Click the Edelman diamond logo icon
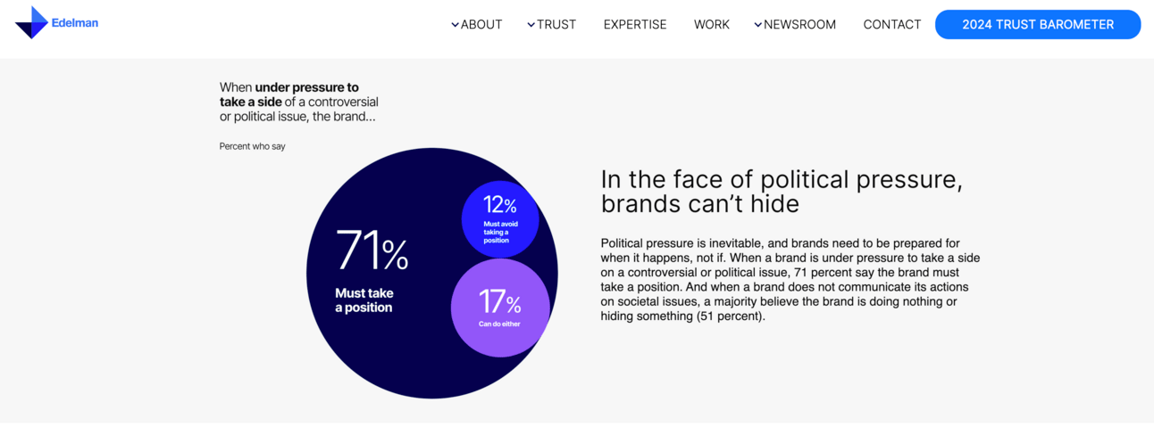 31,23
